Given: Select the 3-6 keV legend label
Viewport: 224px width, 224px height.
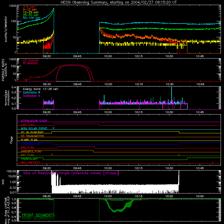Looking at the screenshot, I should pyautogui.click(x=29, y=7).
